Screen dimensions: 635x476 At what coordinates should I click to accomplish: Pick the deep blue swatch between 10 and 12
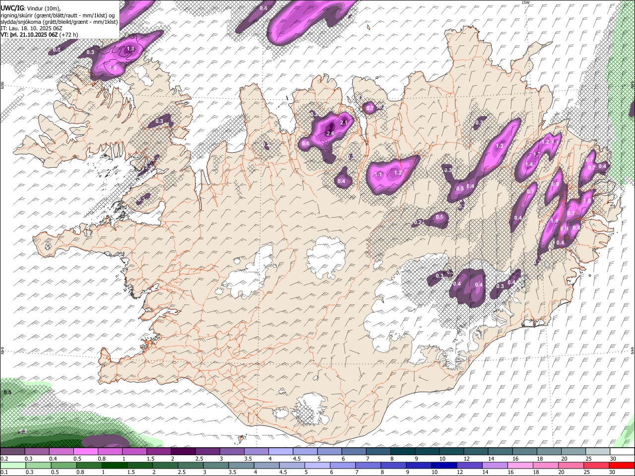tap(444, 465)
